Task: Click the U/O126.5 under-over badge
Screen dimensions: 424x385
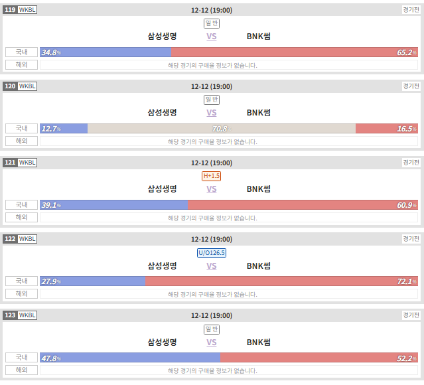Action: [212, 253]
